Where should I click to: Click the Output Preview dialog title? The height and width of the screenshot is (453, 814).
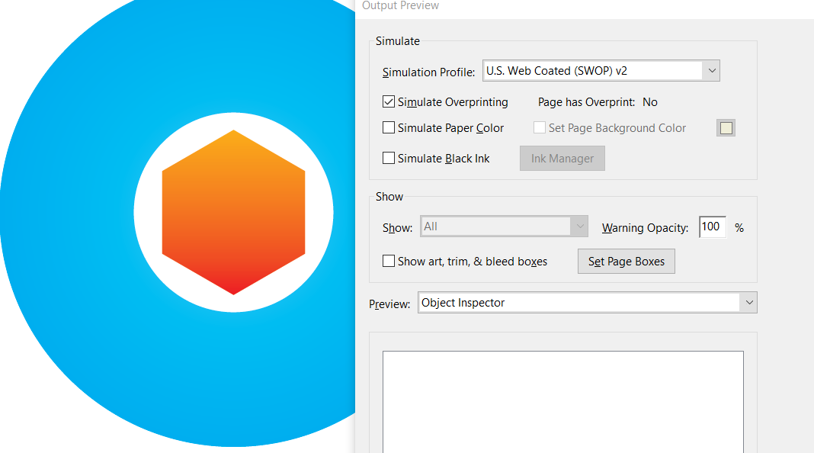pyautogui.click(x=400, y=6)
